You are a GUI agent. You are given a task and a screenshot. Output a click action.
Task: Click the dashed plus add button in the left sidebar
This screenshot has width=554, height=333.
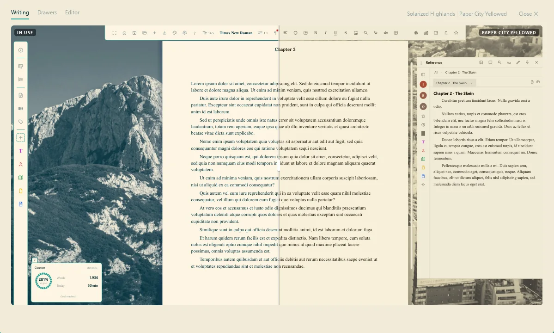click(20, 137)
